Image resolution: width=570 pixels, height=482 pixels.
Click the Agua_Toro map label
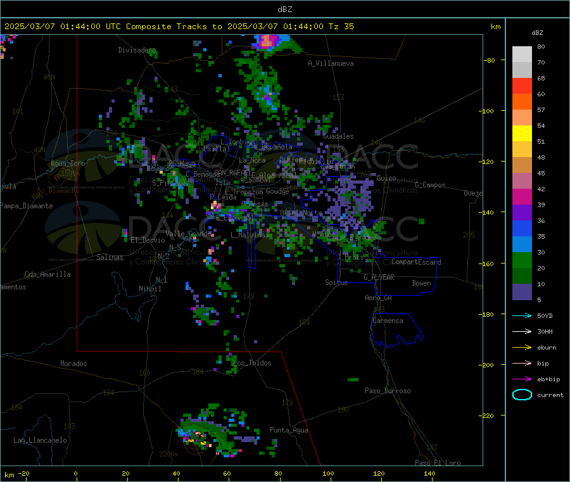[68, 163]
